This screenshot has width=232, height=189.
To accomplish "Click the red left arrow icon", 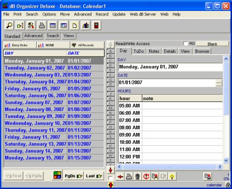I will (120, 177).
